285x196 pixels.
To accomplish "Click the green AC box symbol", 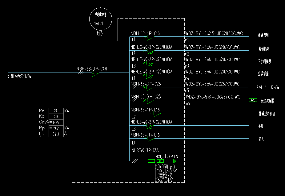I will point(253,100).
